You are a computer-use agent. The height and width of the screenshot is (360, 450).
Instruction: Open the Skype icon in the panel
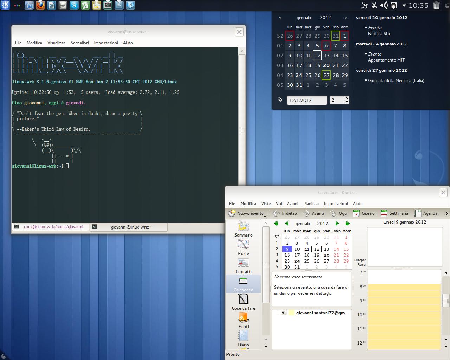[74, 5]
